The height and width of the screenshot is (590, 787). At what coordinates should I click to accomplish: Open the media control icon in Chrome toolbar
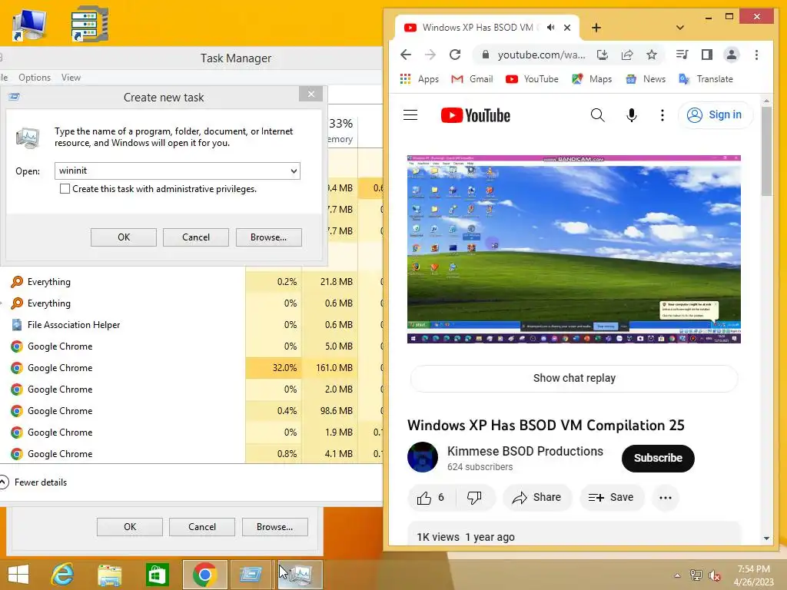tap(682, 55)
